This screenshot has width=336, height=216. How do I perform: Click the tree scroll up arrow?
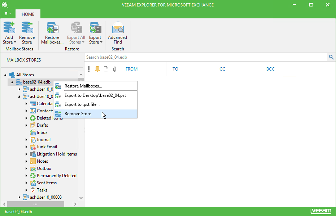[81, 75]
